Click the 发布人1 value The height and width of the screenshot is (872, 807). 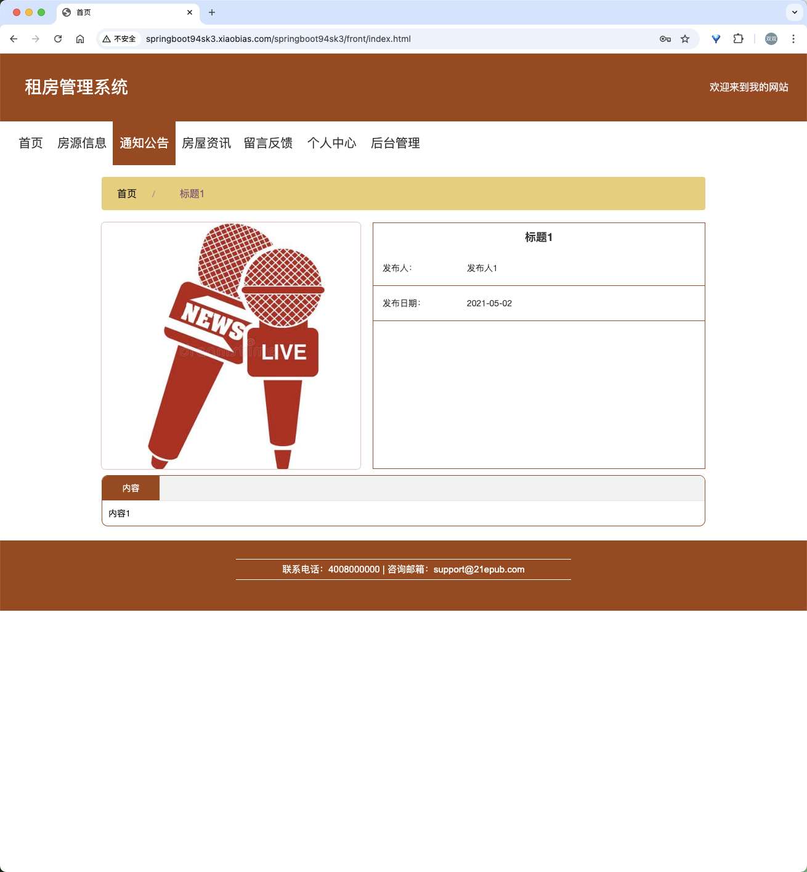pyautogui.click(x=482, y=268)
